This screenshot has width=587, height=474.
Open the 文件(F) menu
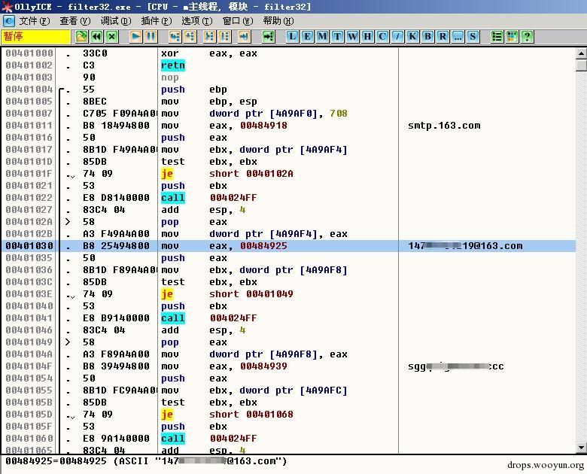(35, 21)
